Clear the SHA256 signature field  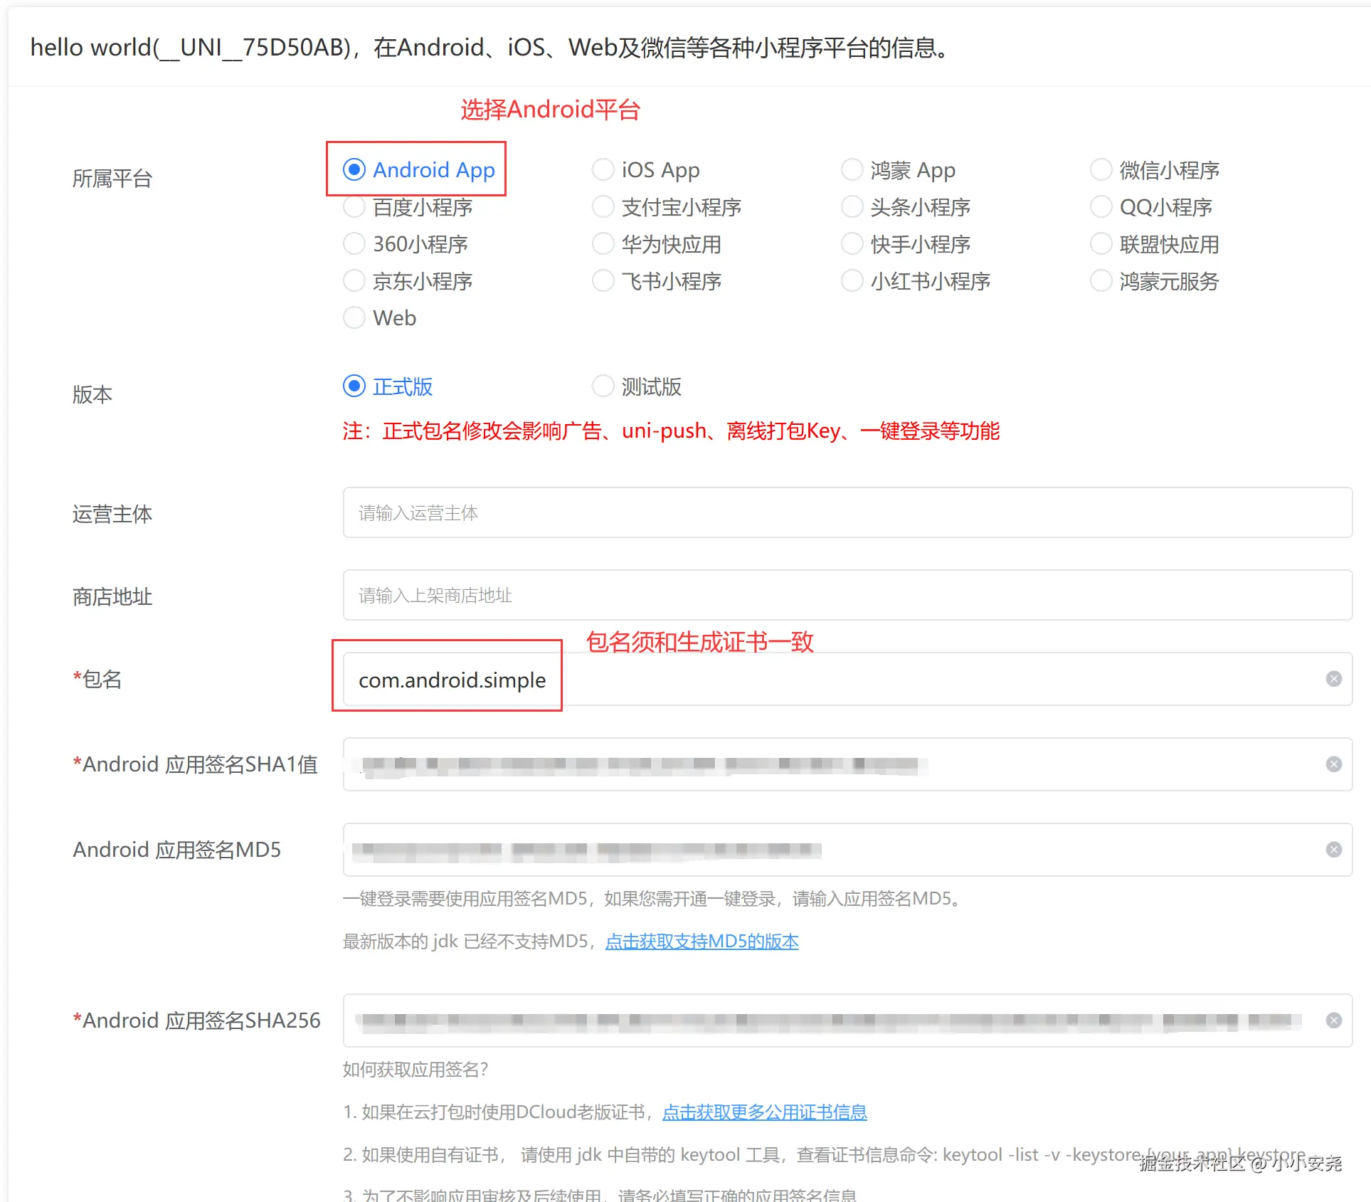1334,1021
